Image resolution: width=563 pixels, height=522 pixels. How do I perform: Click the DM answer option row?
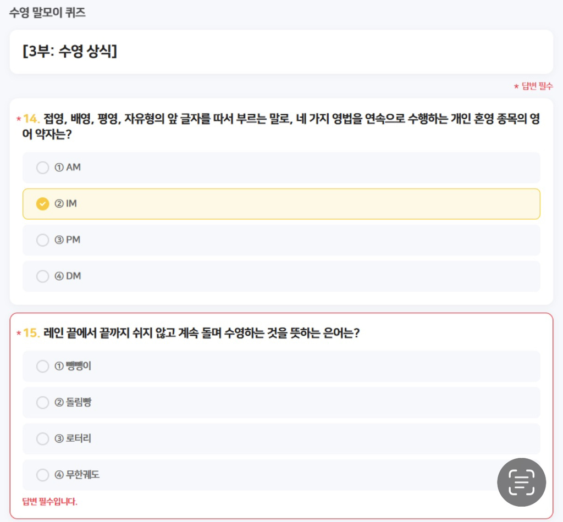click(281, 276)
